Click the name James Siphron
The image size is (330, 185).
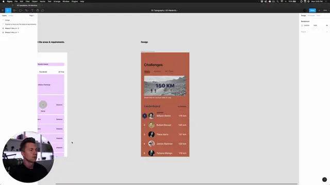coord(164,144)
